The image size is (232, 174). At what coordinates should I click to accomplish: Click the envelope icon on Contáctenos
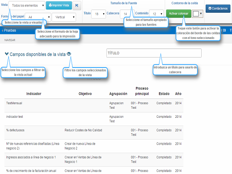point(210,8)
